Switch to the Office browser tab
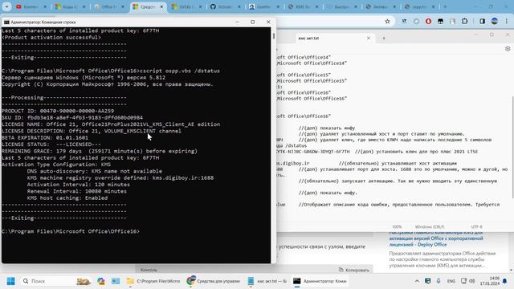 coord(109,6)
